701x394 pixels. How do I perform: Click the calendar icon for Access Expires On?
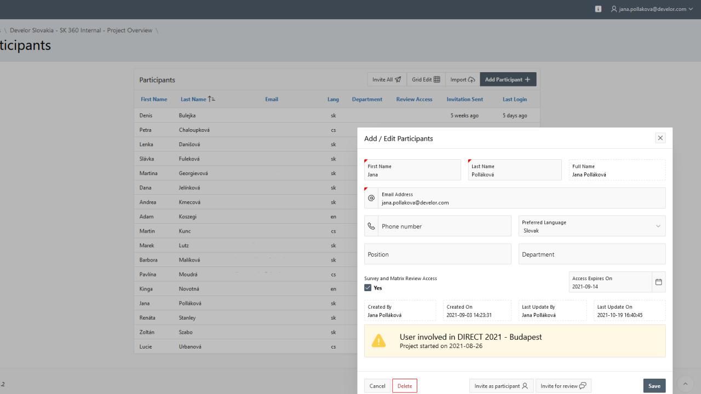658,282
